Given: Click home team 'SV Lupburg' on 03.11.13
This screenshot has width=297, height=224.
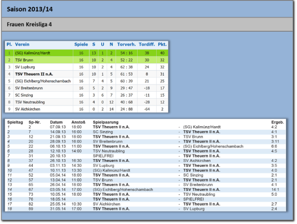Looking at the screenshot, I should 103,166.
